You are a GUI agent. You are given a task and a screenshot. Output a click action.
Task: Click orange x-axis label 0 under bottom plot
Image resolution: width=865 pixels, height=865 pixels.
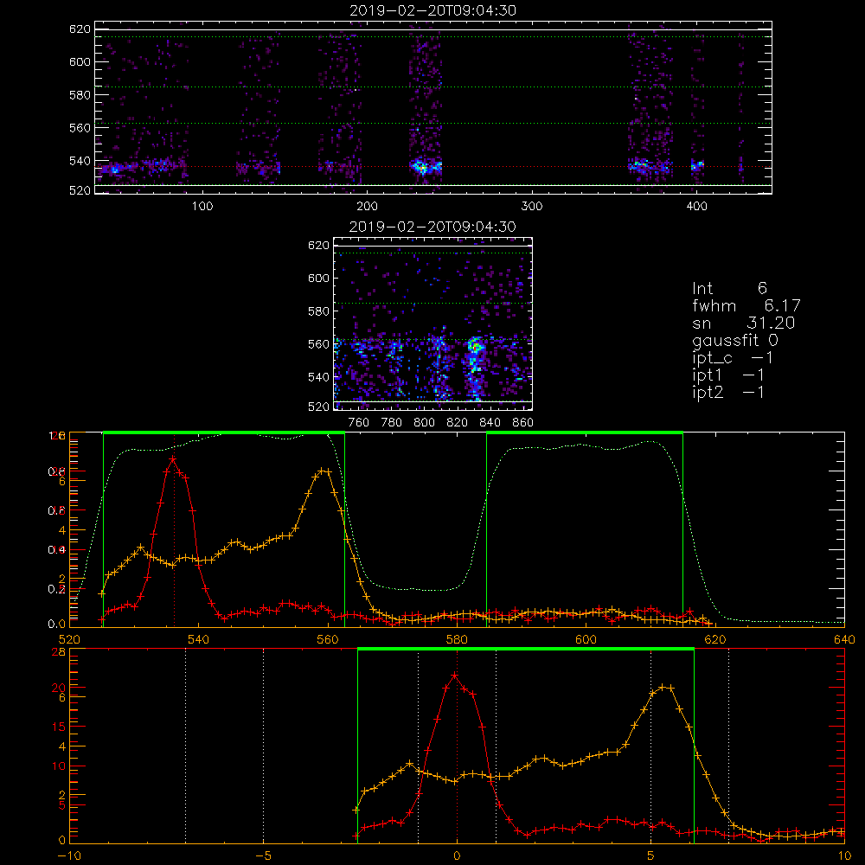457,856
